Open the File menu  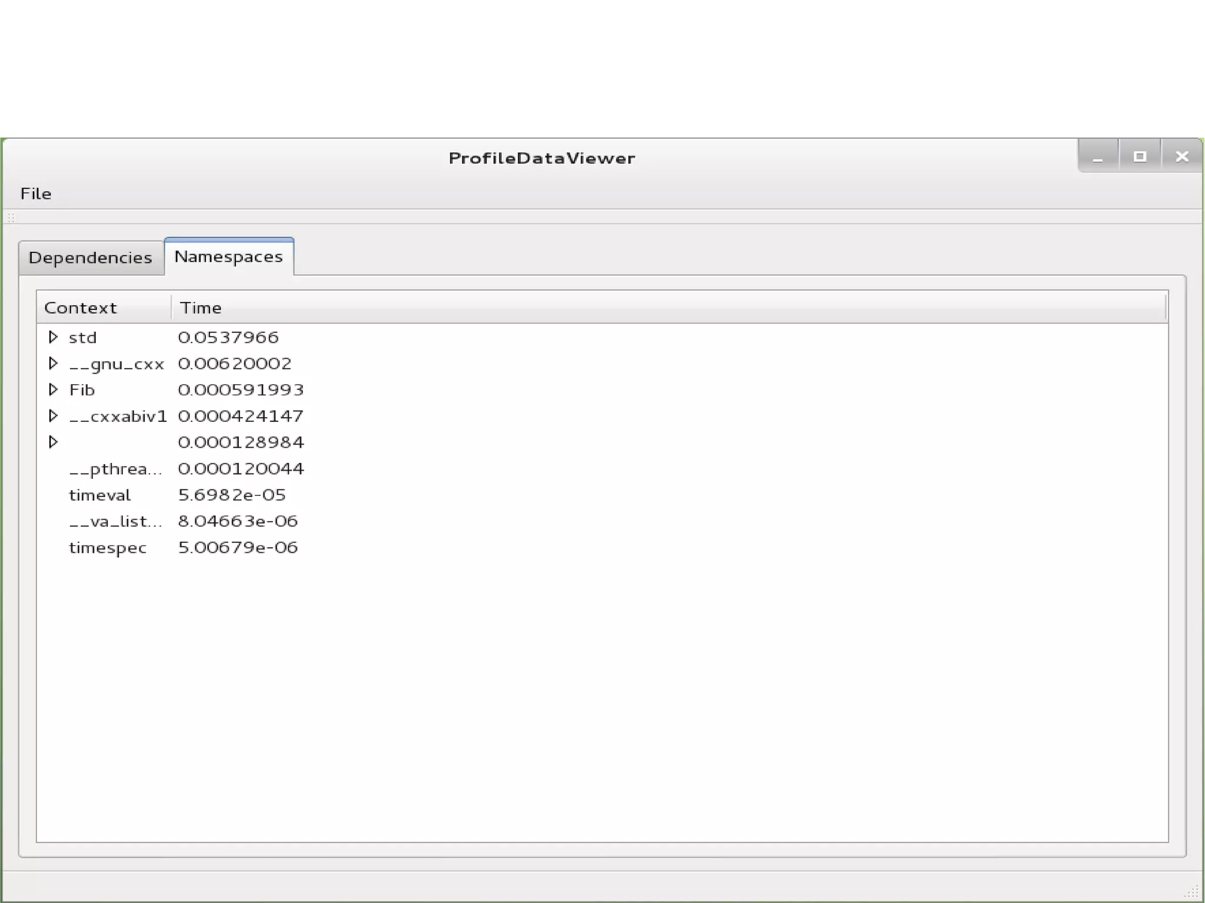[x=36, y=194]
